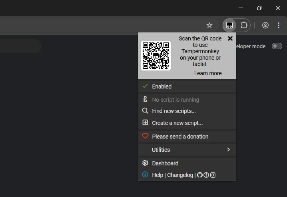287x197 pixels.
Task: Open Chrome's three-dot menu
Action: (278, 25)
